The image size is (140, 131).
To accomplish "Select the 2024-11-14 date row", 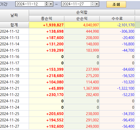I will [14, 44].
